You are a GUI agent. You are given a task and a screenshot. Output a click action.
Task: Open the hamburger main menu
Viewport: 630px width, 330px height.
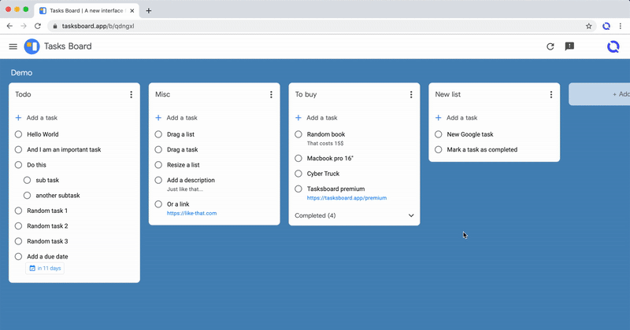(13, 46)
